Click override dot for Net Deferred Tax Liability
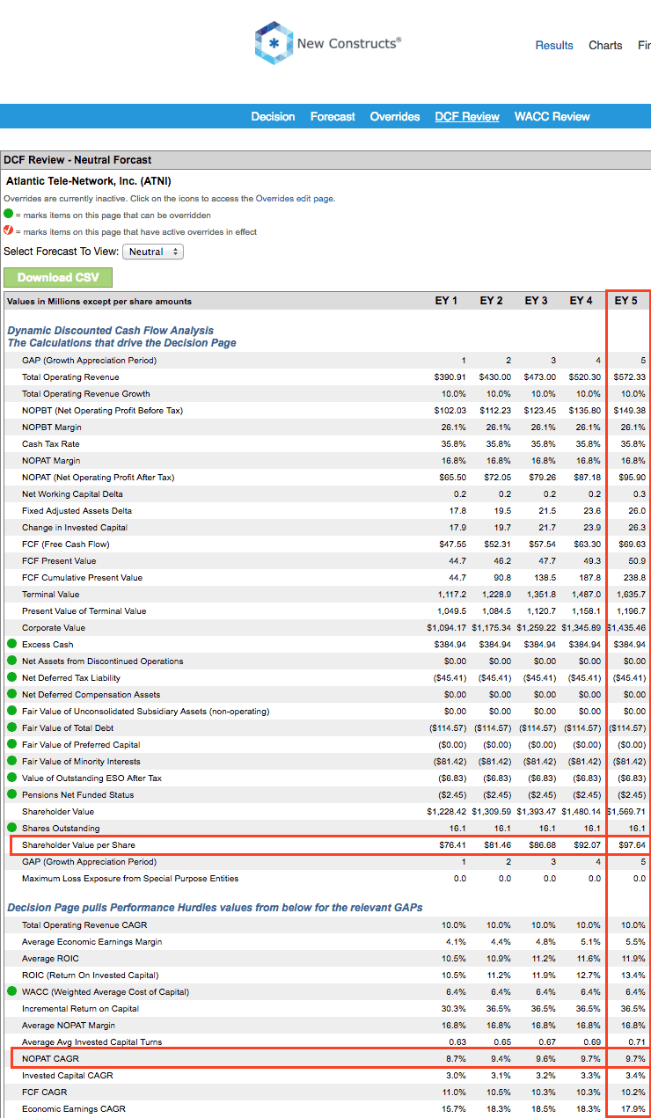The height and width of the screenshot is (1118, 651). [11, 677]
